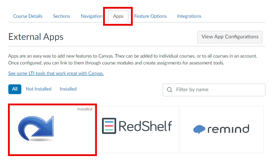This screenshot has width=272, height=164.
Task: Follow the LTI tools that work great link
Action: pos(56,73)
